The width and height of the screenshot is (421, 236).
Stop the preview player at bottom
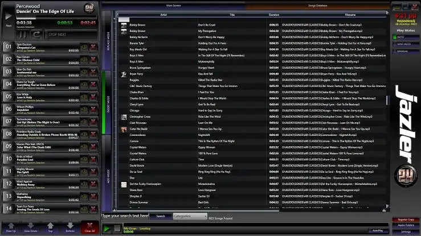pos(117,229)
